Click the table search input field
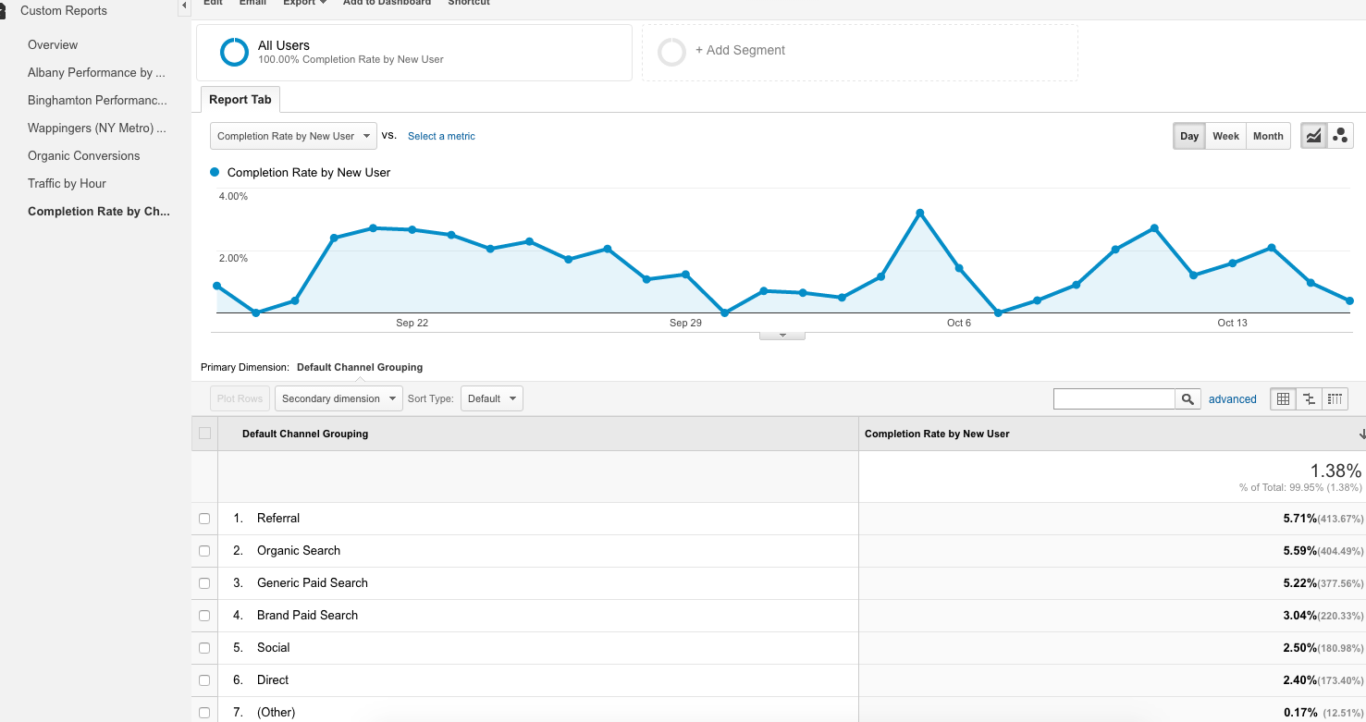Viewport: 1366px width, 722px height. [x=1114, y=399]
